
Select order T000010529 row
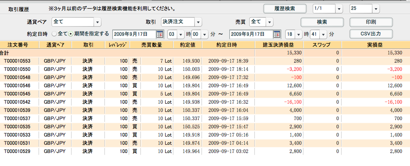pos(205,151)
